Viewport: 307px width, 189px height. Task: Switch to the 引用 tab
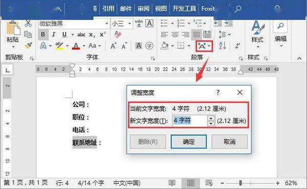[x=108, y=9]
